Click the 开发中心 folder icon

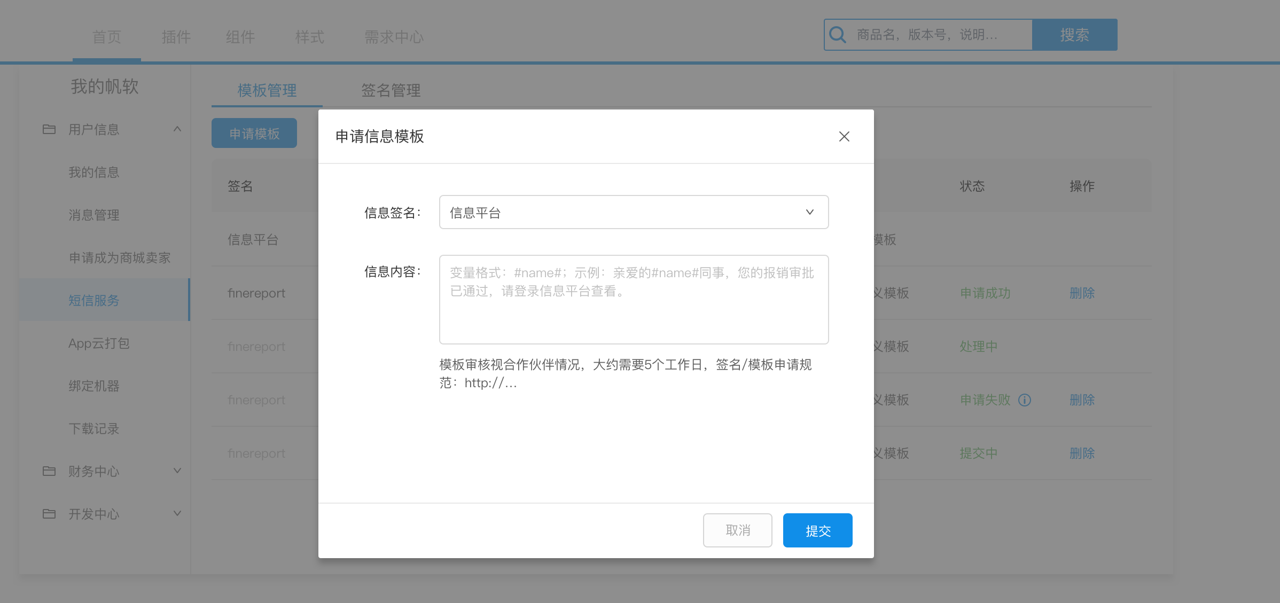coord(49,514)
